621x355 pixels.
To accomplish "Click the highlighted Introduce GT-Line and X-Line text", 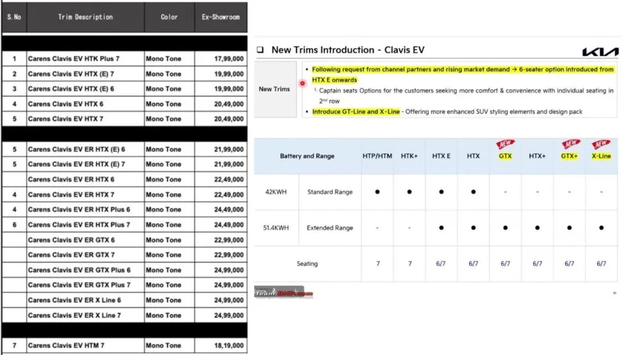I will coord(355,111).
